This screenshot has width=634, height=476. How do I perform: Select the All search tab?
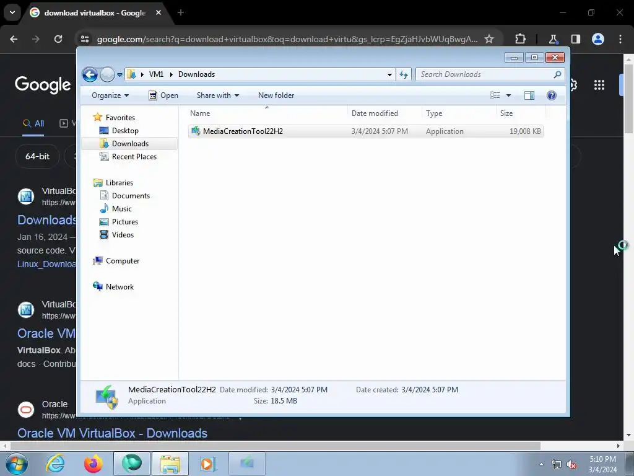pyautogui.click(x=33, y=123)
